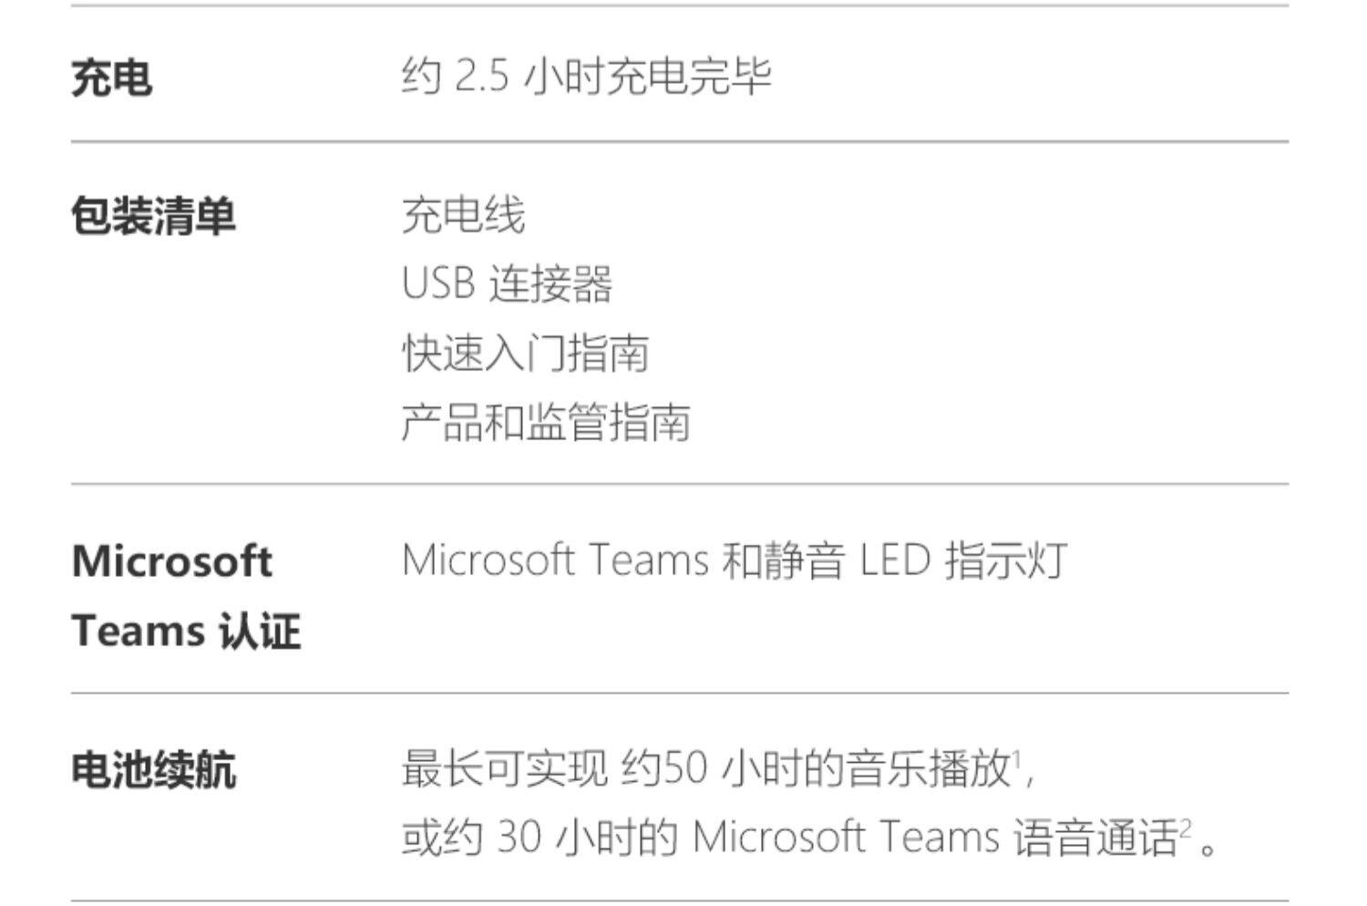Select the 快速入门指南 list entry
Image resolution: width=1367 pixels, height=906 pixels.
coord(525,354)
